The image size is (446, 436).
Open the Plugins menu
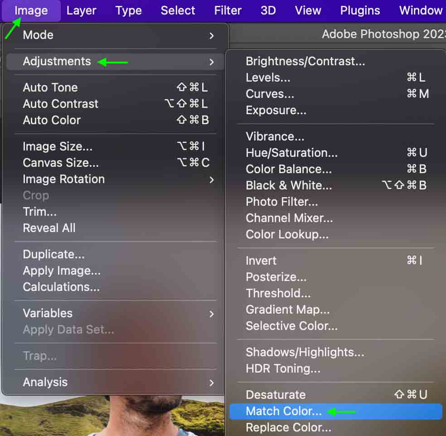click(360, 10)
